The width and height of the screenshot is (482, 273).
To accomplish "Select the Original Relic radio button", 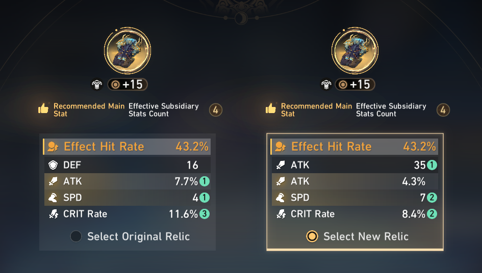I will coord(76,236).
